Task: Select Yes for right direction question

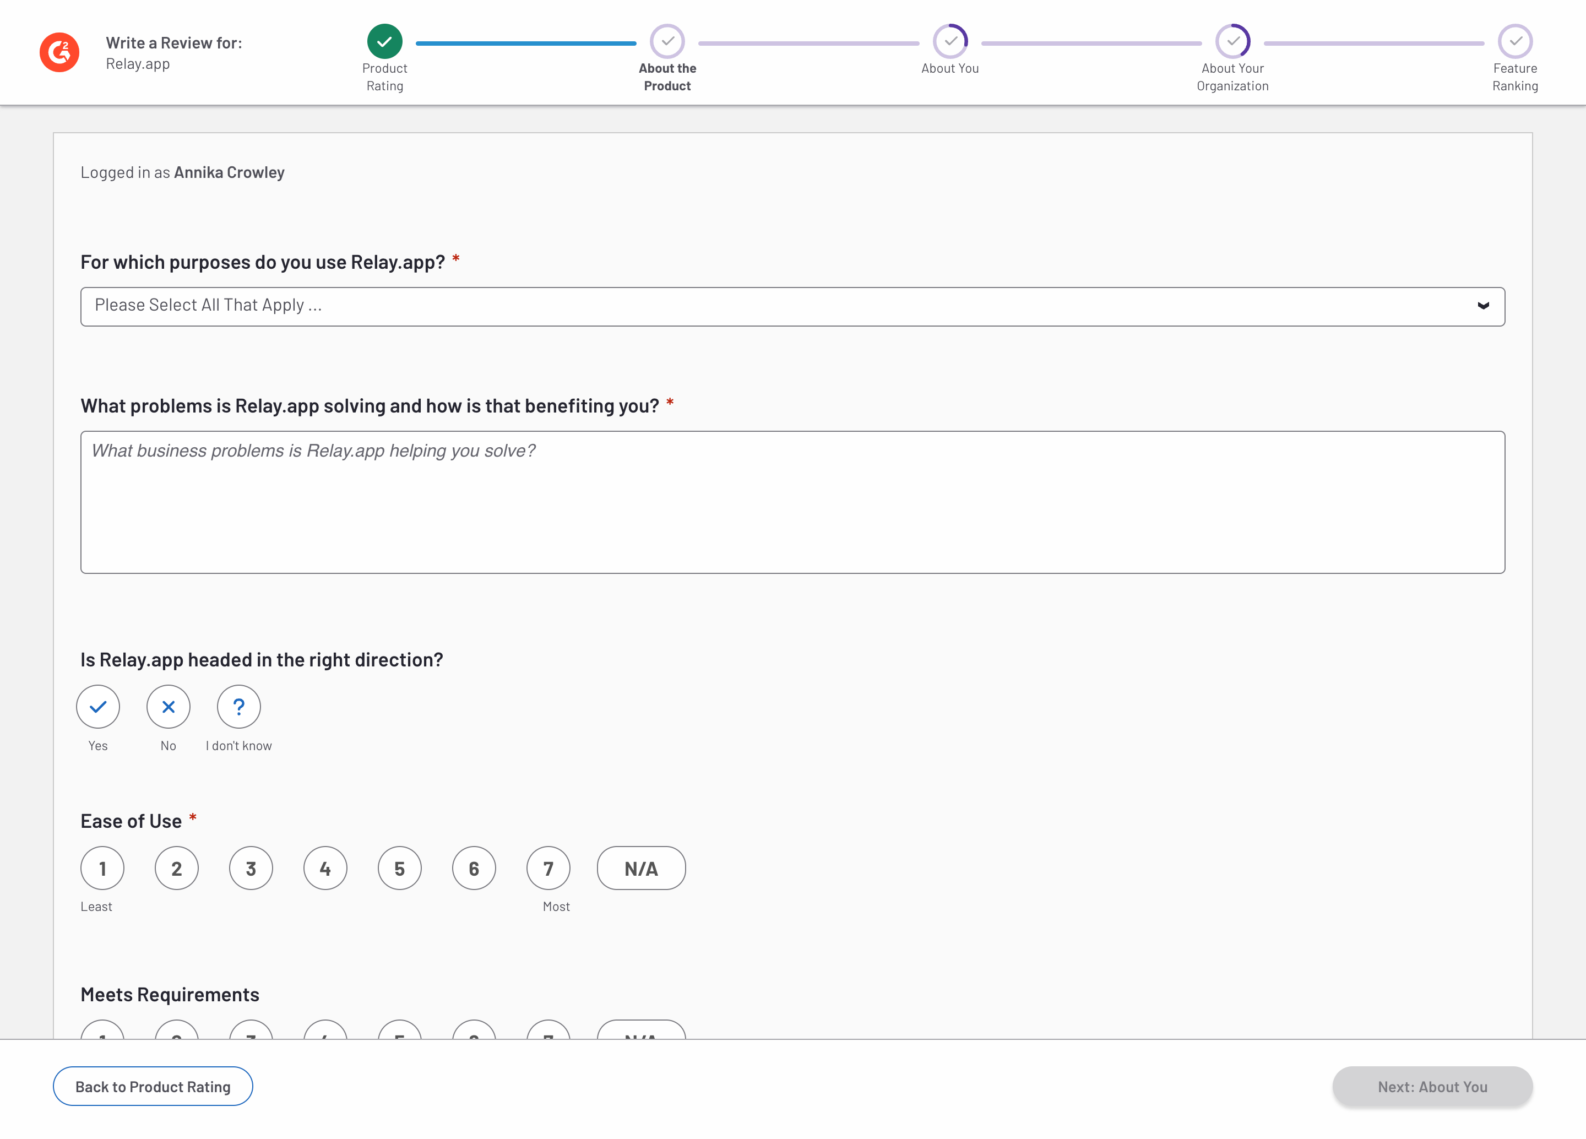Action: [98, 706]
